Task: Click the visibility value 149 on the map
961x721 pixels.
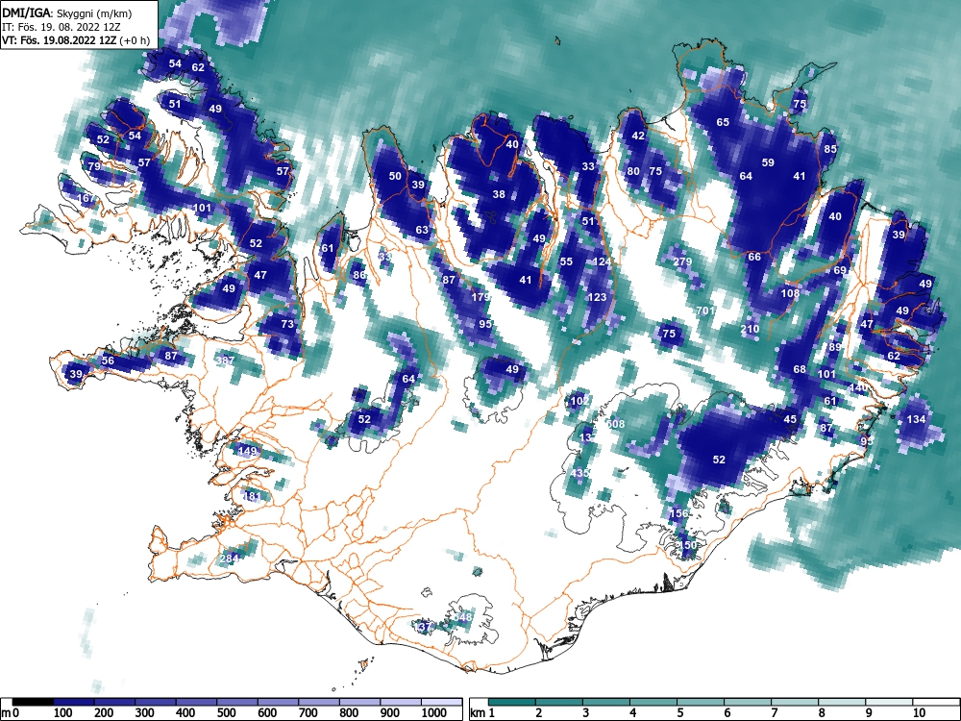Action: pos(247,451)
